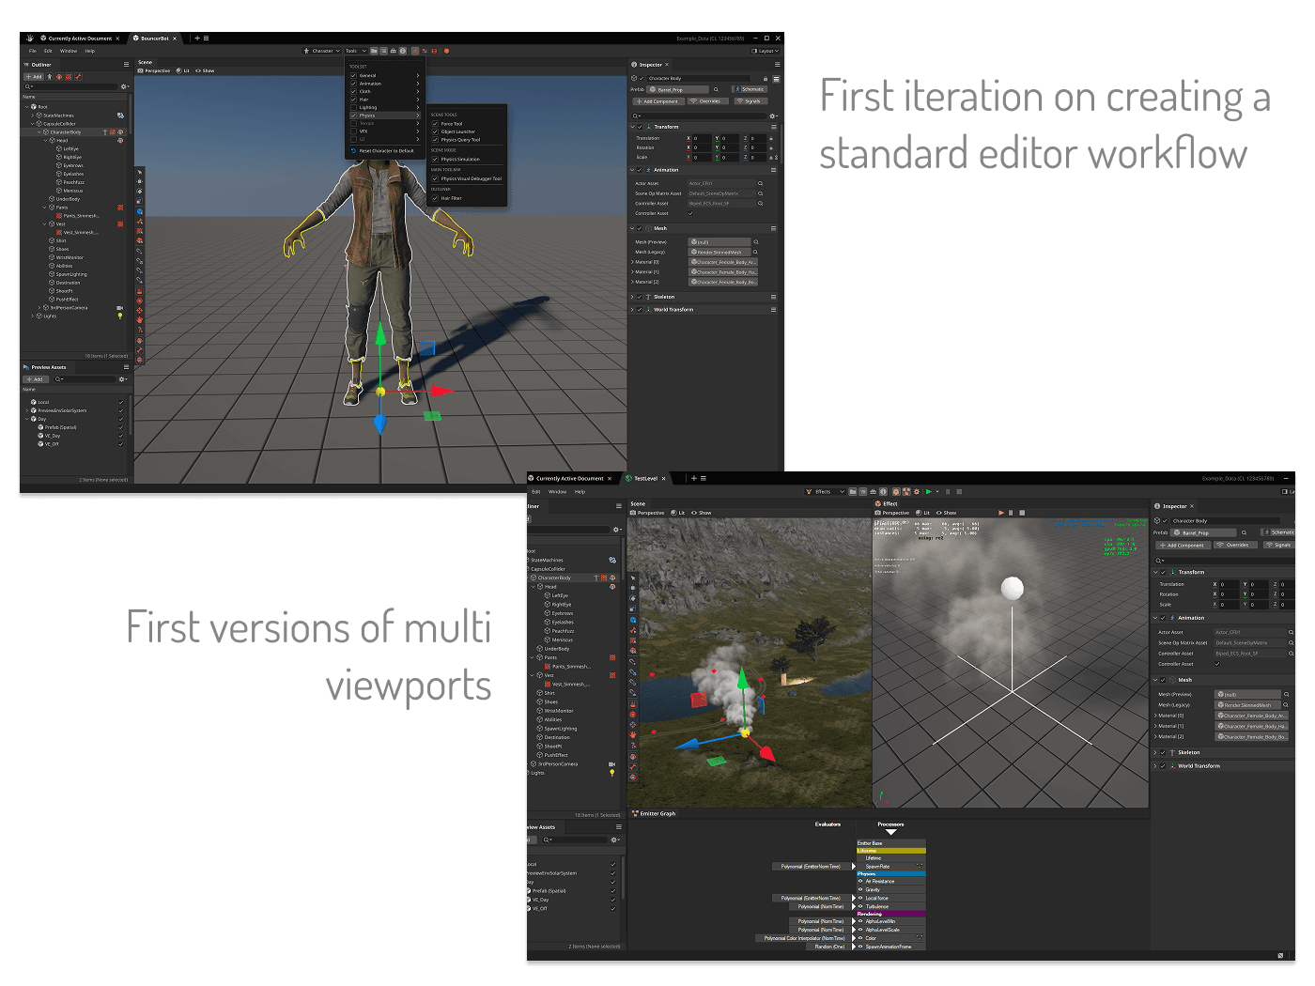
Task: Click the Overrides button below the Prefab field
Action: click(x=708, y=101)
